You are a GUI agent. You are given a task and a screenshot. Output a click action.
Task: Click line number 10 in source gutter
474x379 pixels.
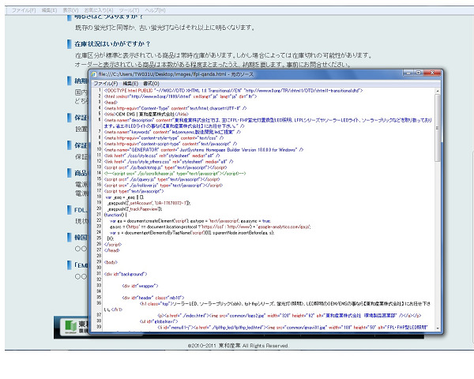pyautogui.click(x=99, y=149)
